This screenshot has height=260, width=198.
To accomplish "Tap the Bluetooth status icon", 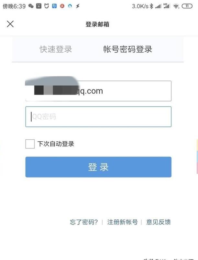I will click(151, 6).
